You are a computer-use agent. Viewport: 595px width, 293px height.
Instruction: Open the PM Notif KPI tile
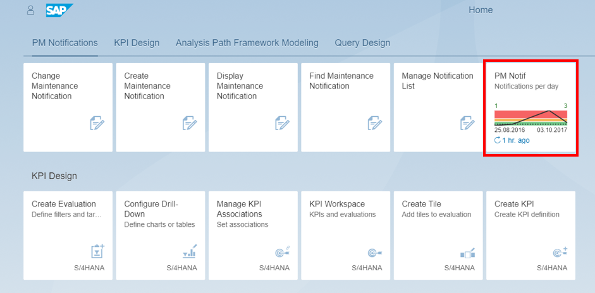(x=531, y=107)
